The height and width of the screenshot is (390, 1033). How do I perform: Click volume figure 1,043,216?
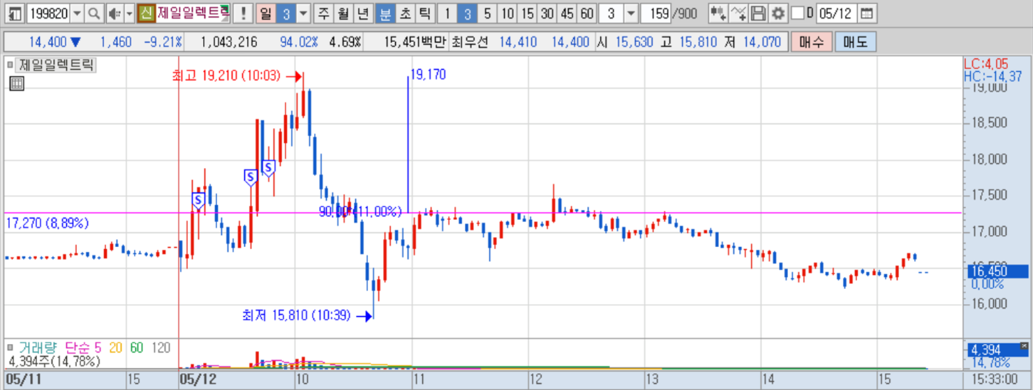pos(228,43)
